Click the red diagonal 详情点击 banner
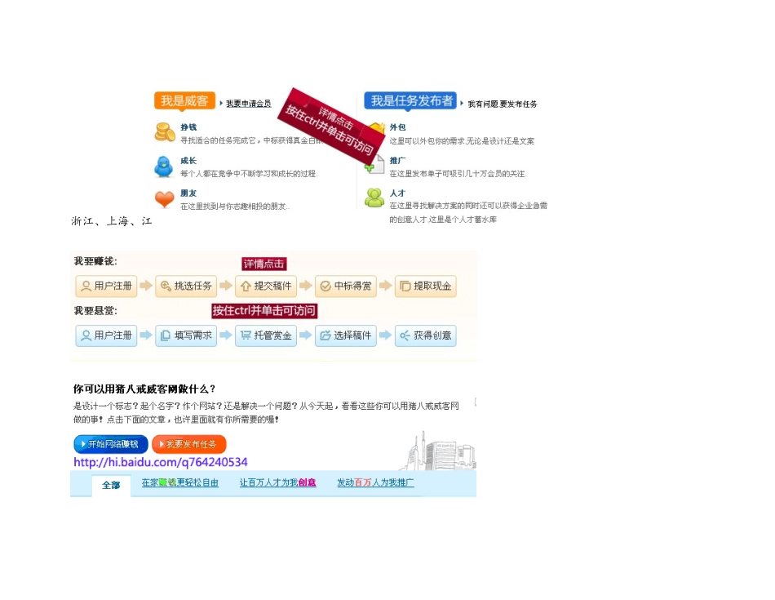The image size is (775, 600). pyautogui.click(x=330, y=127)
